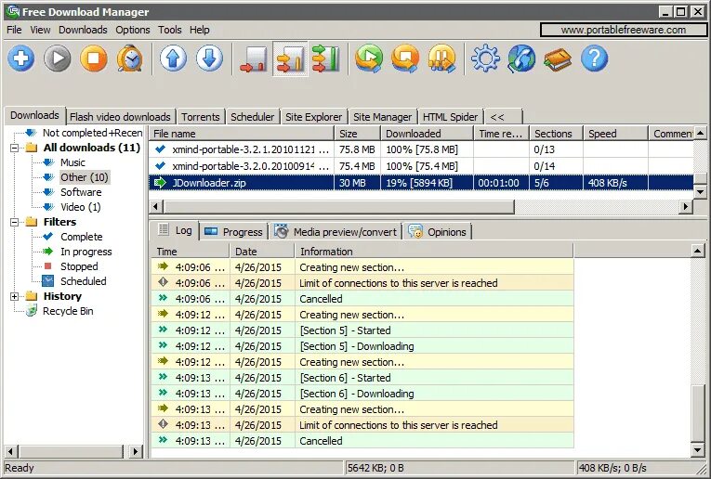Viewport: 711px width, 479px height.
Task: Select the Stopped filter
Action: (x=79, y=266)
